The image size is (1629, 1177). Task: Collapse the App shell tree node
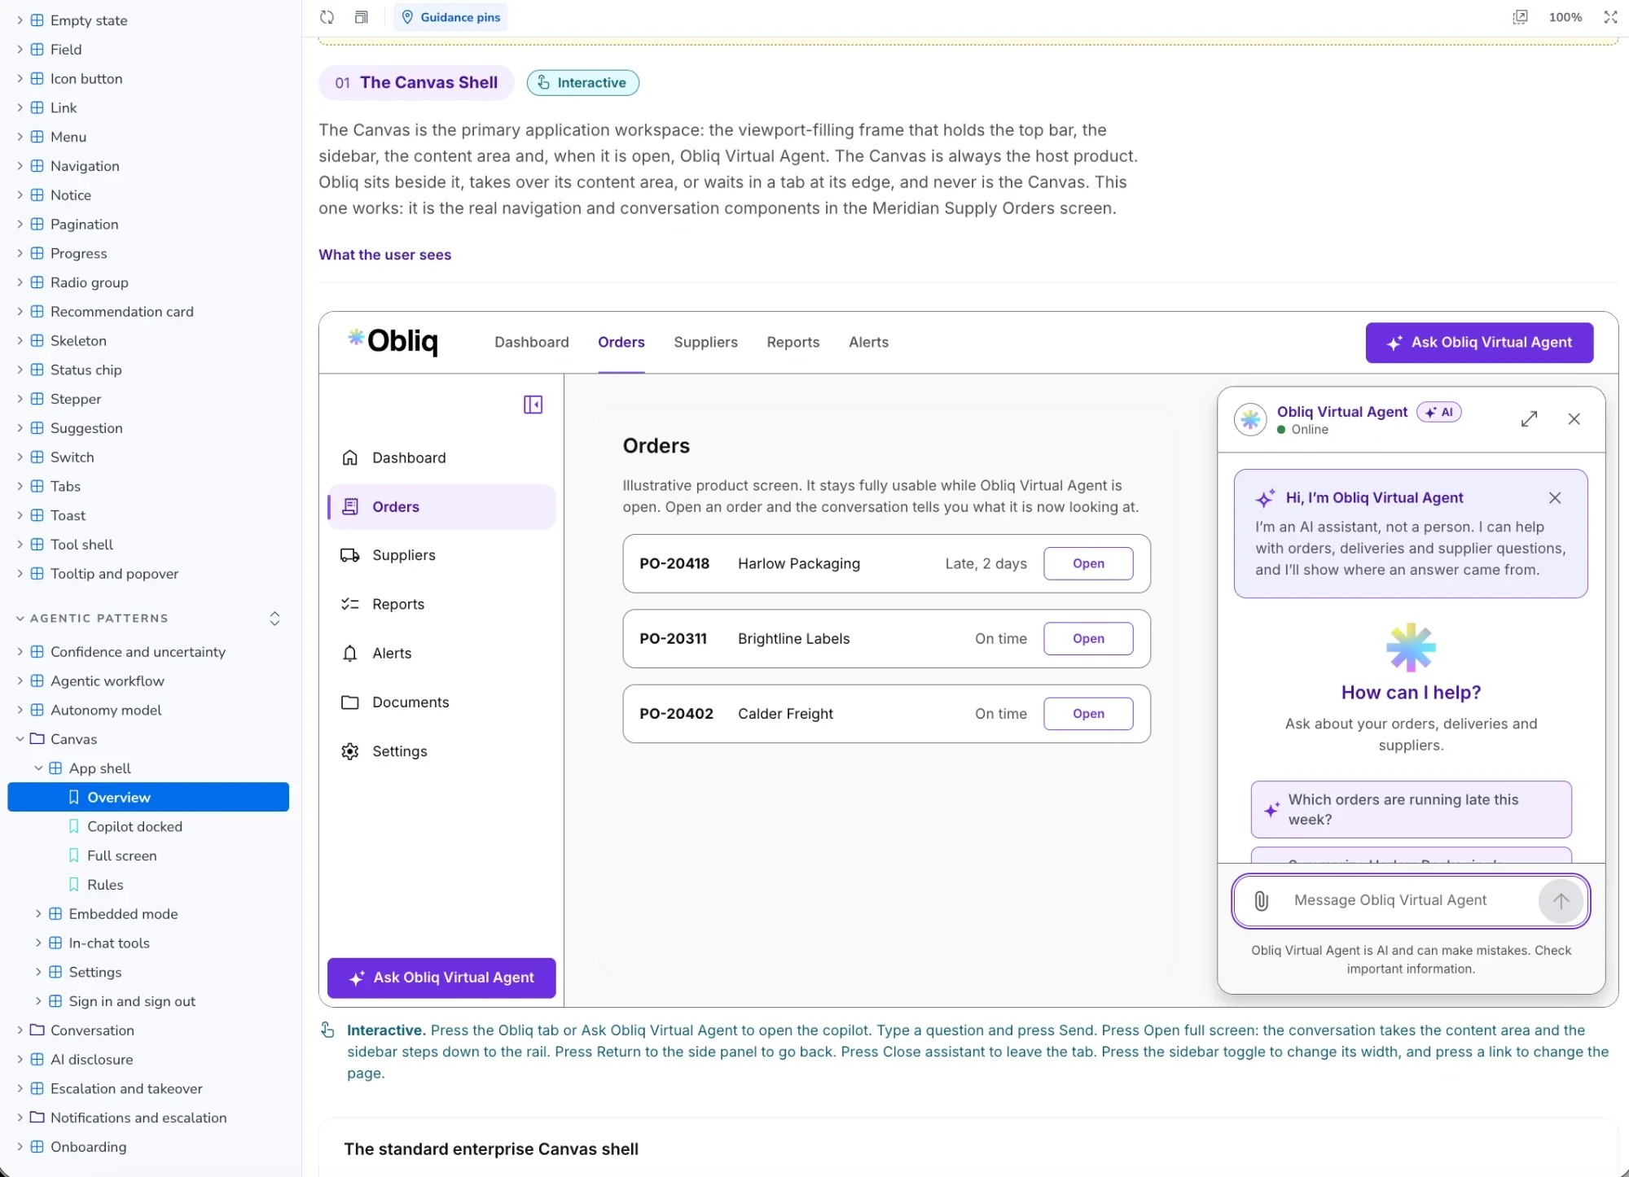click(38, 768)
